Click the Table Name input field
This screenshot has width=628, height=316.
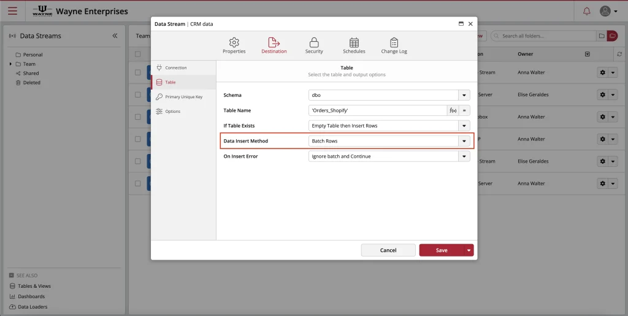(x=378, y=110)
